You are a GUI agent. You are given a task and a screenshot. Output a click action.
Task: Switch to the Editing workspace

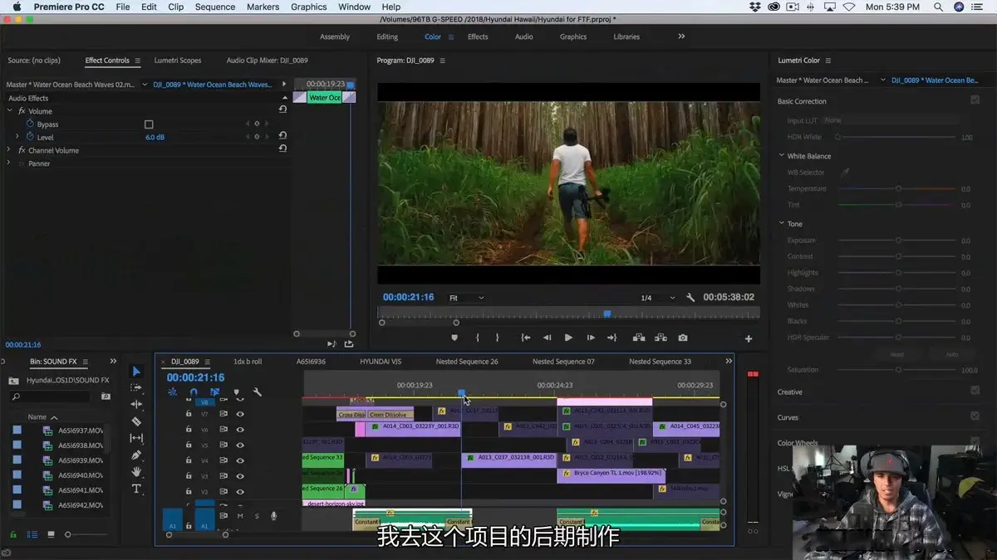pyautogui.click(x=387, y=37)
